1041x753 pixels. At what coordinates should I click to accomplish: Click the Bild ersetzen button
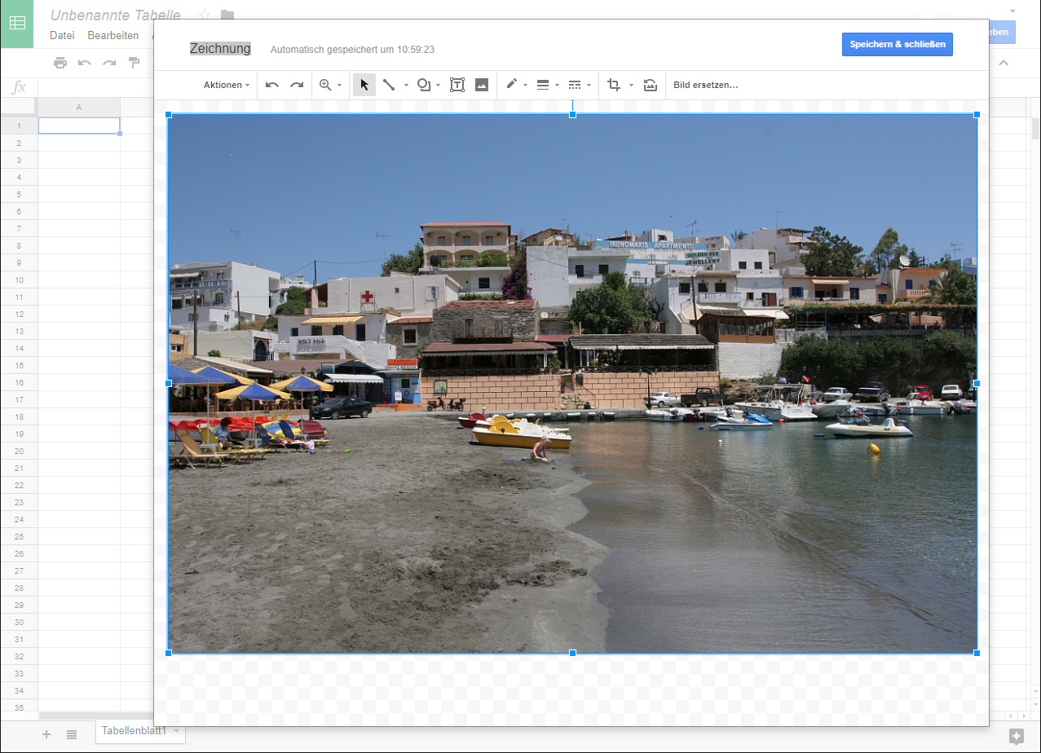coord(705,85)
